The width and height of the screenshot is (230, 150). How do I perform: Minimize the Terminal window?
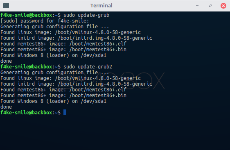point(197,6)
